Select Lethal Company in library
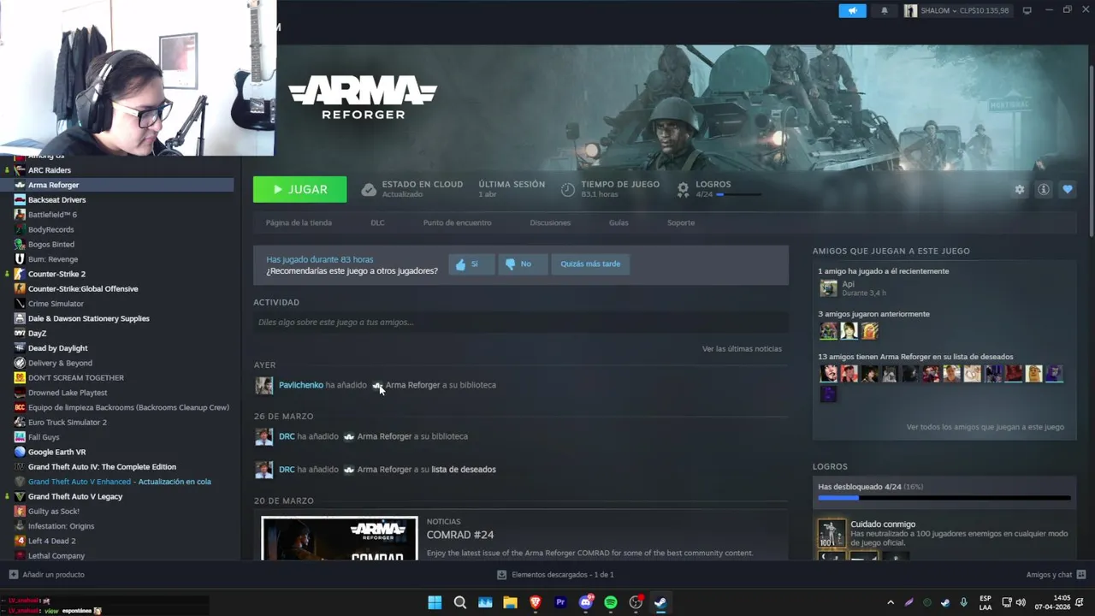 (x=56, y=556)
